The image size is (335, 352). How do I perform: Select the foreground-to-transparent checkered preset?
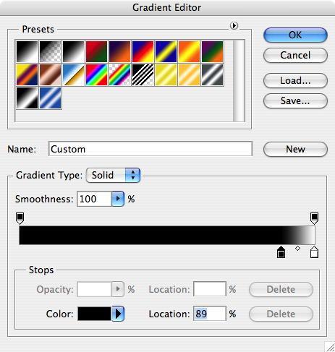point(50,52)
